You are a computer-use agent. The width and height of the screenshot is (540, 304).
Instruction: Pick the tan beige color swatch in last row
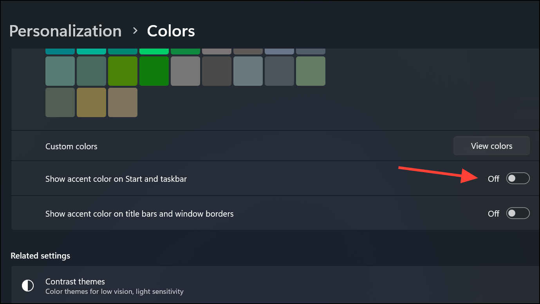[123, 102]
